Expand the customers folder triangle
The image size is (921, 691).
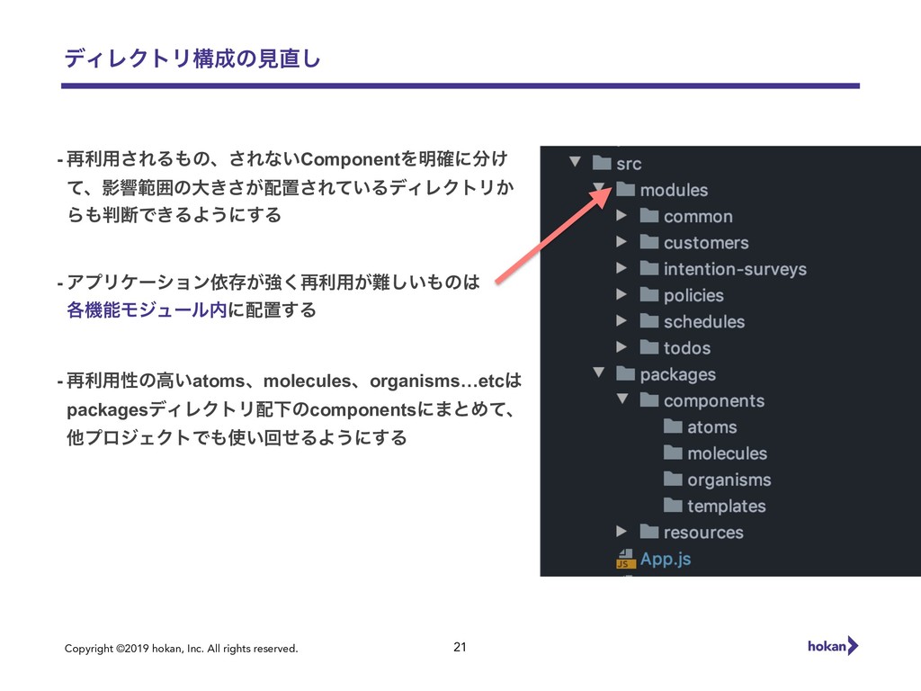(621, 241)
